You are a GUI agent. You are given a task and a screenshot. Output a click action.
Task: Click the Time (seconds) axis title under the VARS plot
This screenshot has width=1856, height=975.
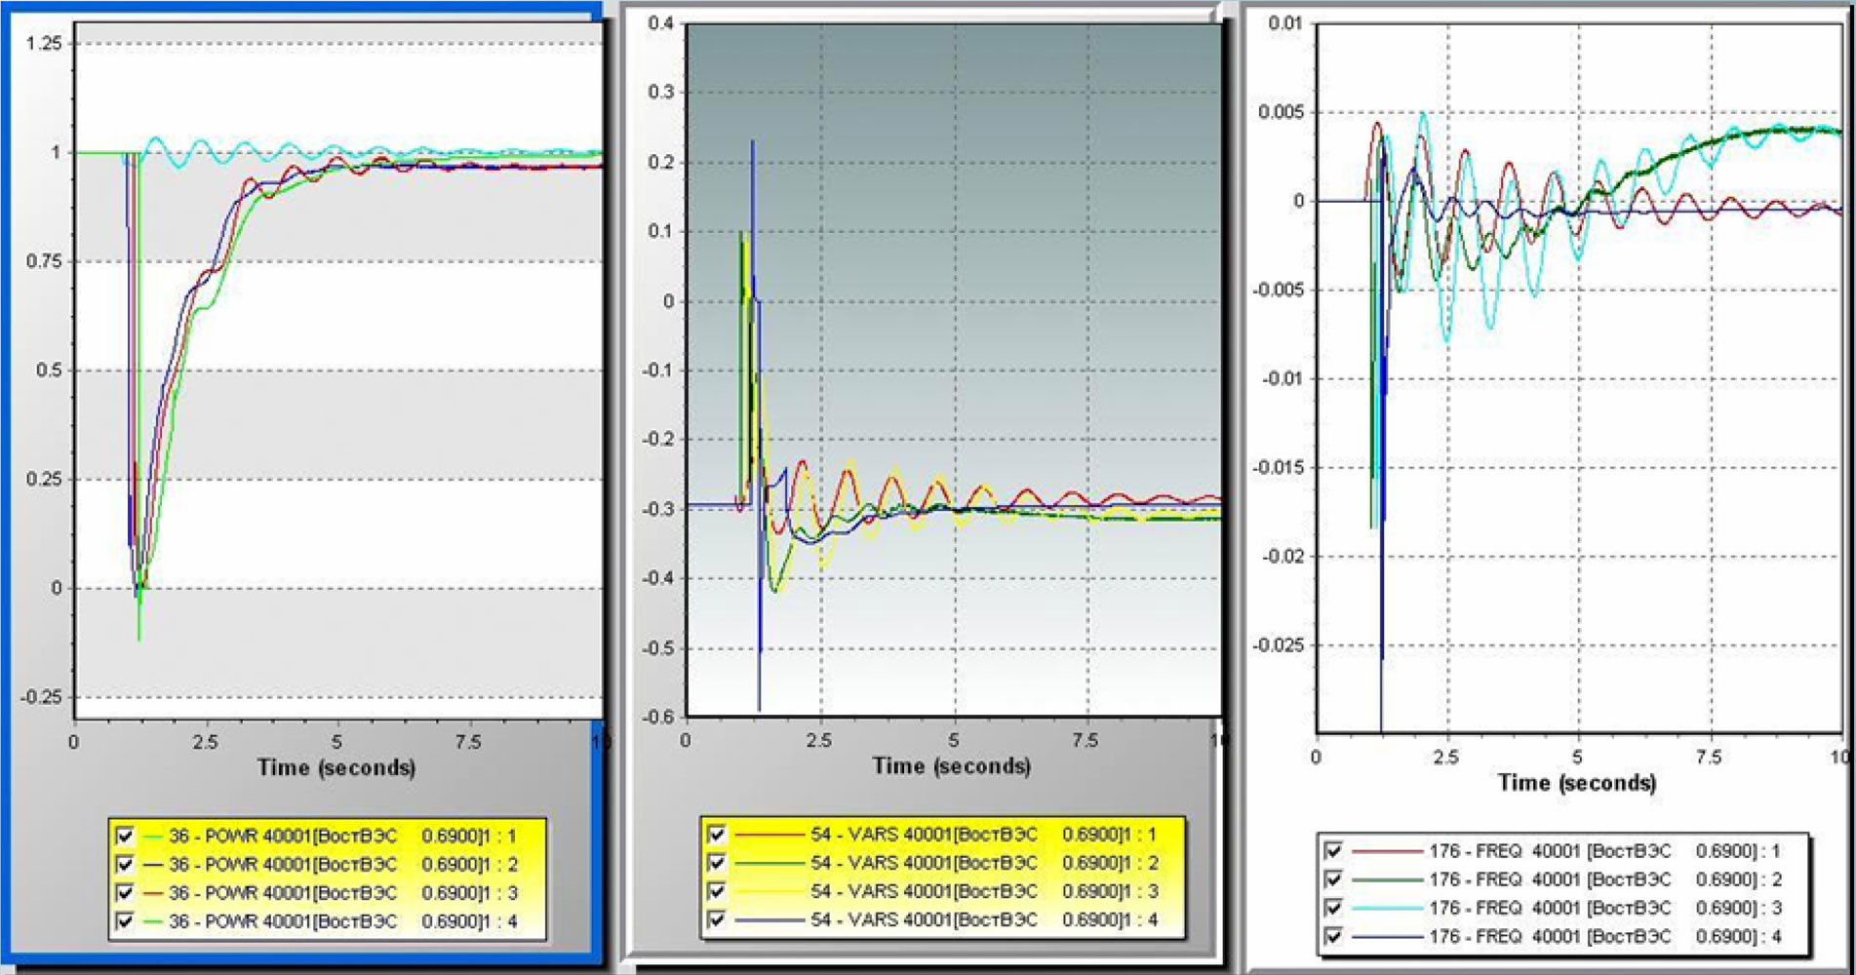(x=951, y=765)
